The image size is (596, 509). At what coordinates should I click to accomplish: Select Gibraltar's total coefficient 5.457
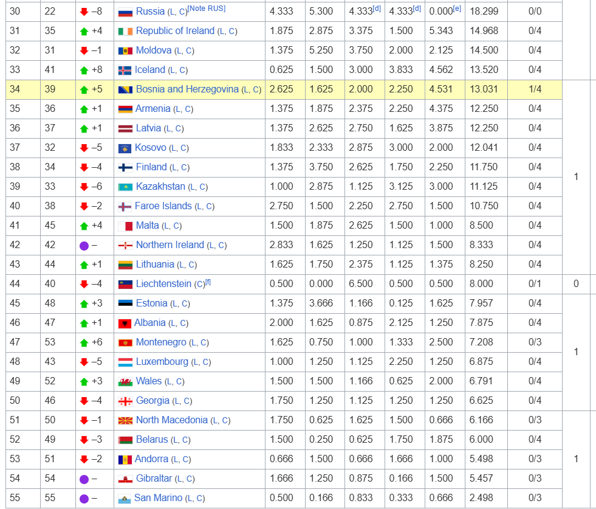pos(481,478)
